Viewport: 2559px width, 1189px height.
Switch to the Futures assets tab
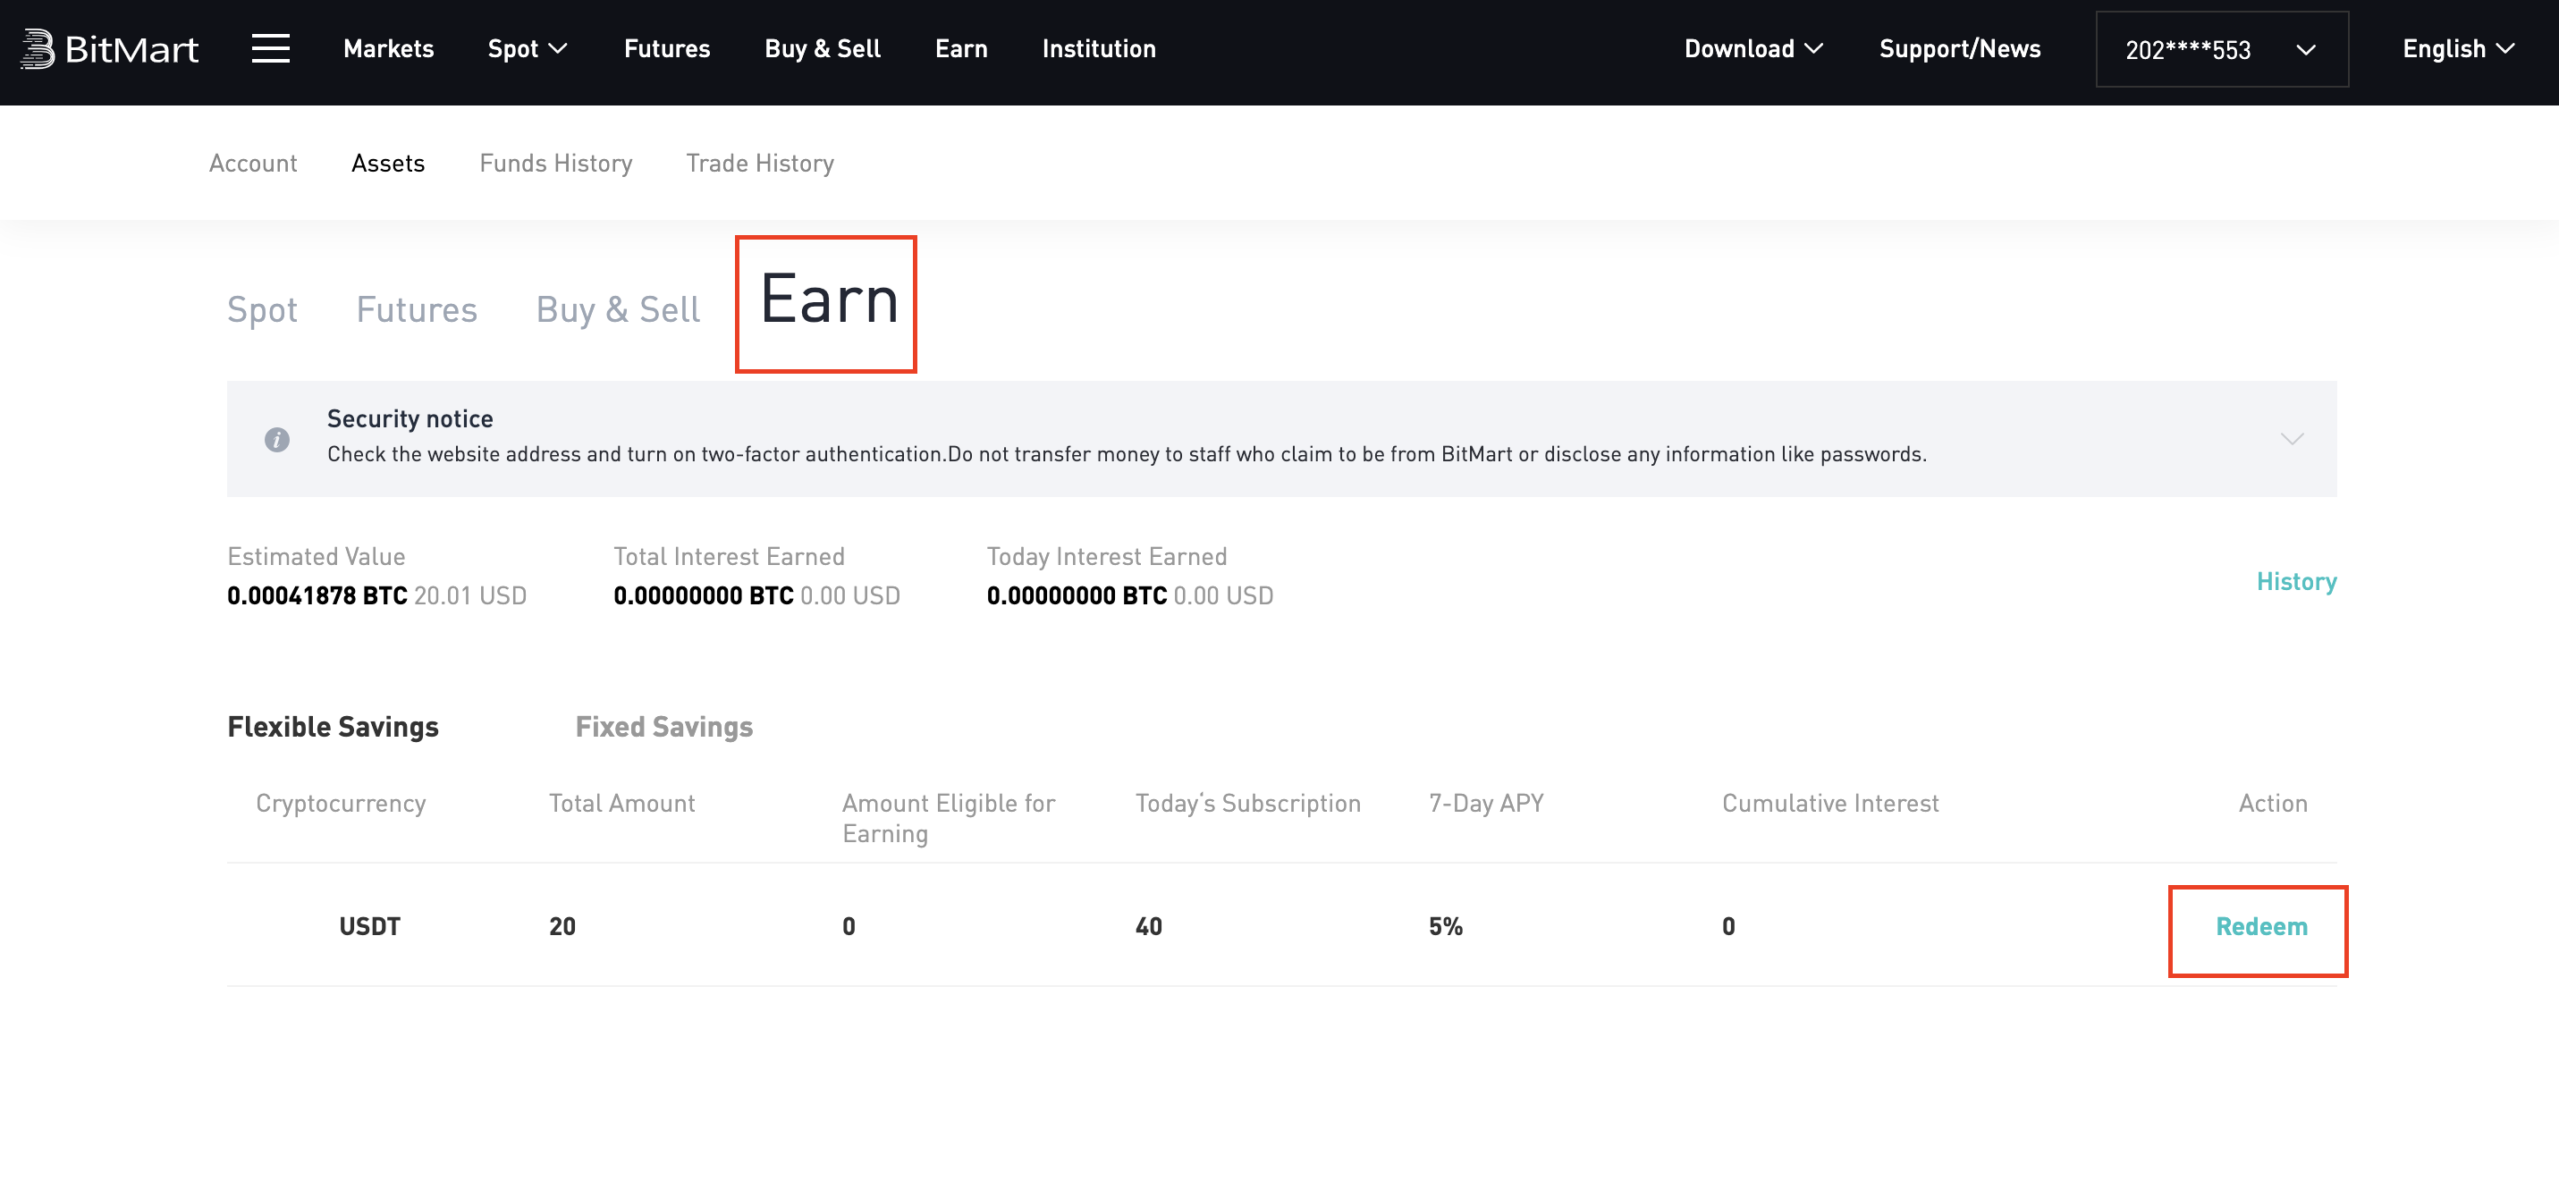[x=417, y=310]
